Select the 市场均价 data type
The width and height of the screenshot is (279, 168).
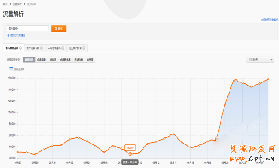(79, 60)
